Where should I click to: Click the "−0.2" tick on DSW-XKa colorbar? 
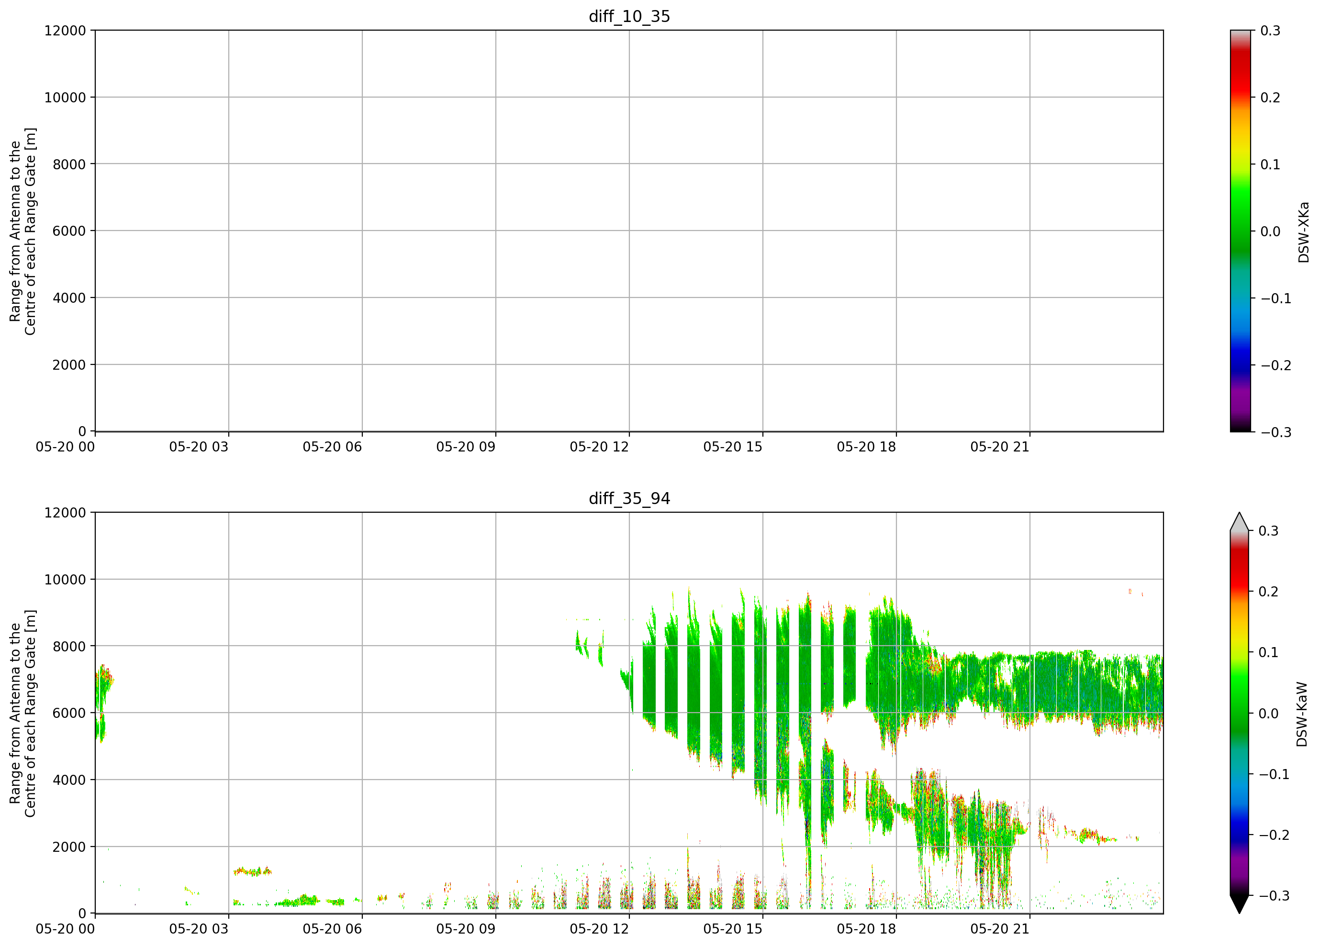[x=1276, y=365]
